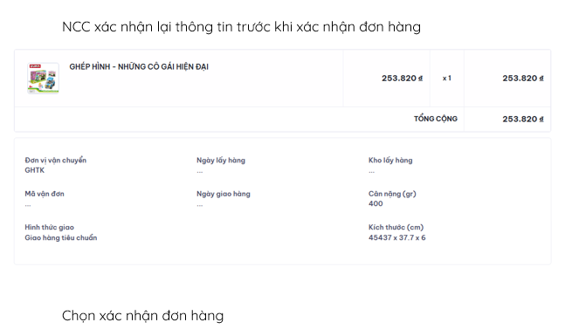Click the grand total amount 253.820 đ

[523, 120]
